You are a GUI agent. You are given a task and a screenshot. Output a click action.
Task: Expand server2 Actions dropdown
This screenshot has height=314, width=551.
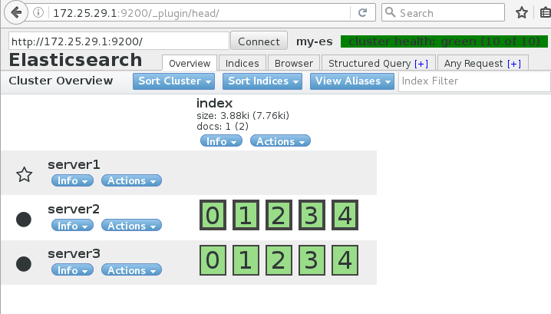pos(131,226)
